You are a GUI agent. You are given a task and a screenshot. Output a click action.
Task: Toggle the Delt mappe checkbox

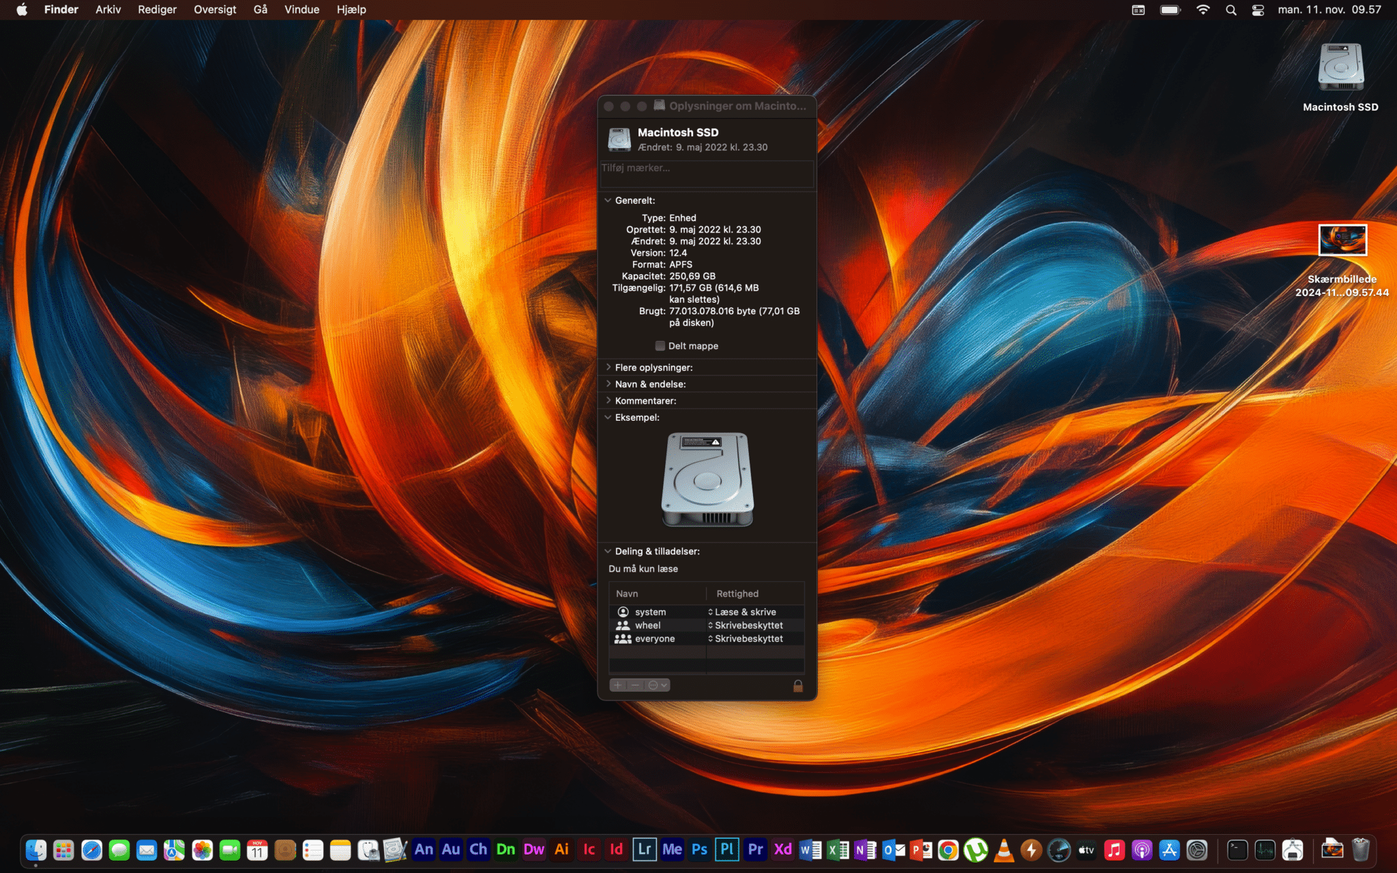click(x=660, y=346)
